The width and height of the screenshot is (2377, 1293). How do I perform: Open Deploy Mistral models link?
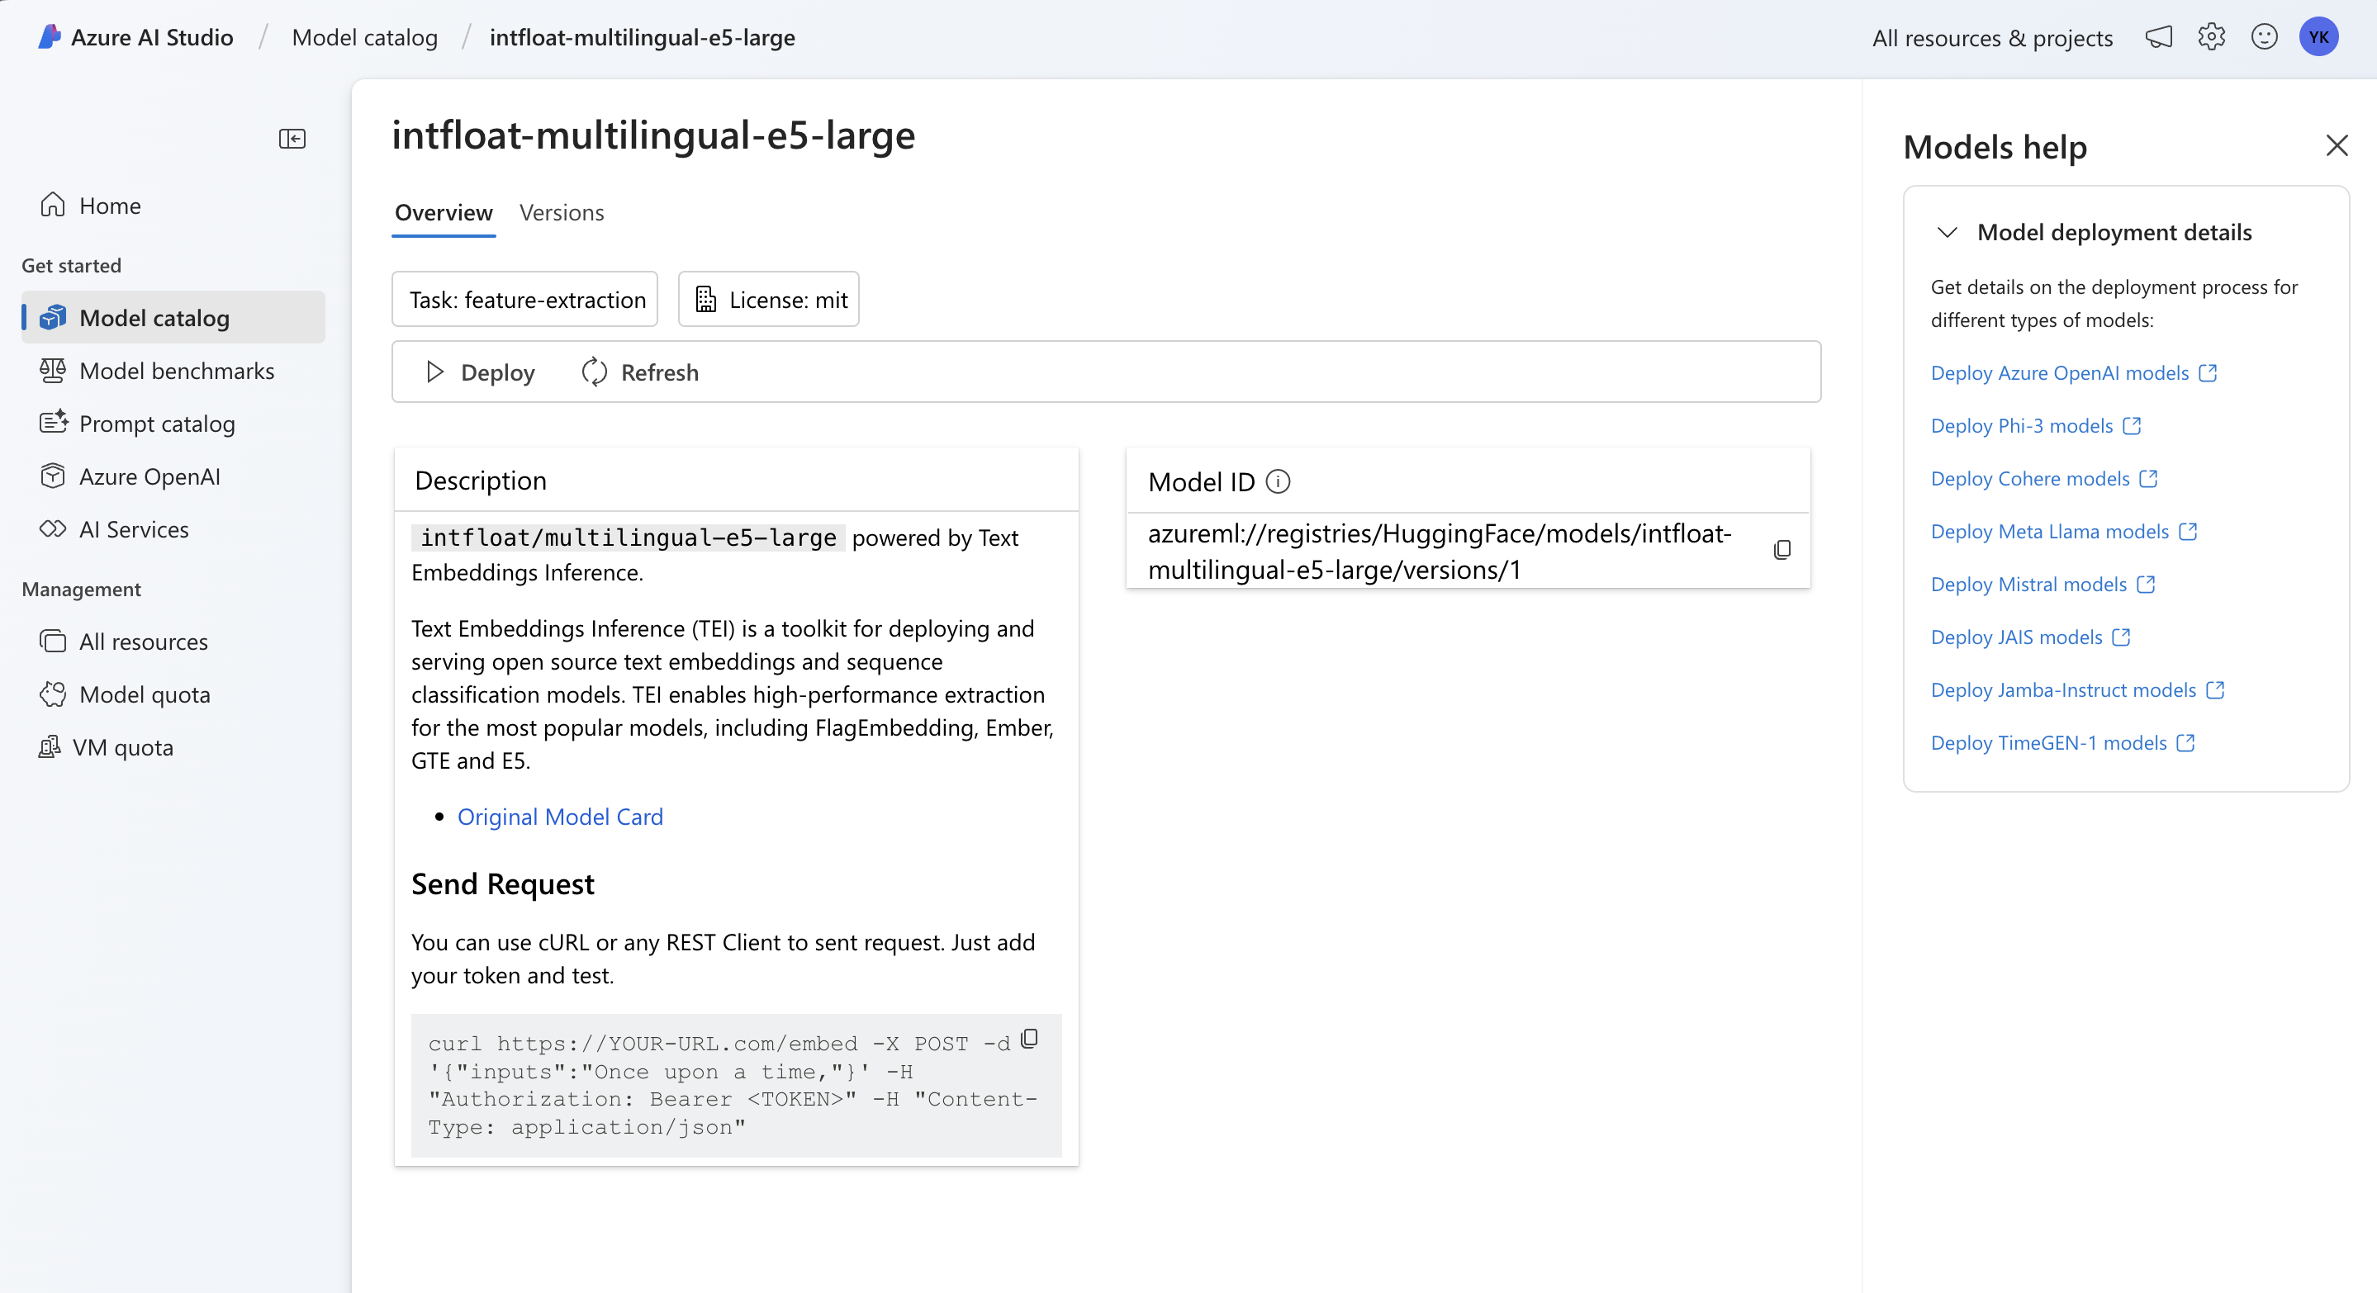(x=2028, y=584)
